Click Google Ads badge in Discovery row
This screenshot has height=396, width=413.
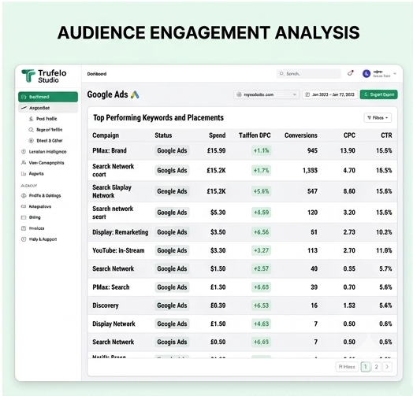coord(172,305)
